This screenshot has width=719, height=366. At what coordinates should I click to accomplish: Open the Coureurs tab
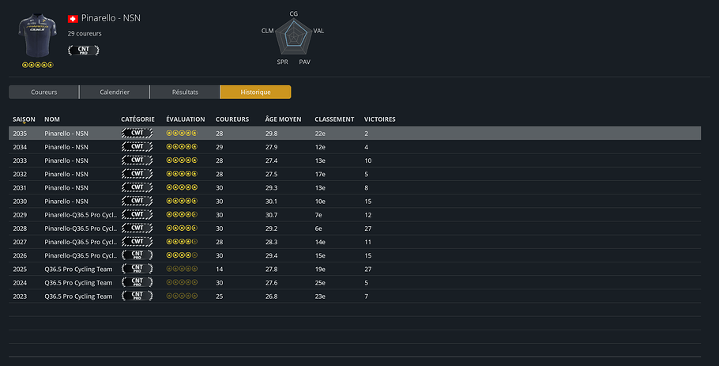(x=44, y=92)
